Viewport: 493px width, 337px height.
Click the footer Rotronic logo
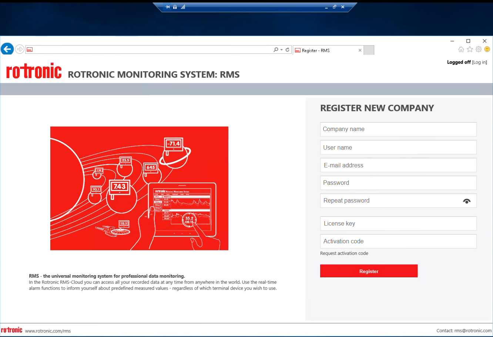[x=11, y=330]
